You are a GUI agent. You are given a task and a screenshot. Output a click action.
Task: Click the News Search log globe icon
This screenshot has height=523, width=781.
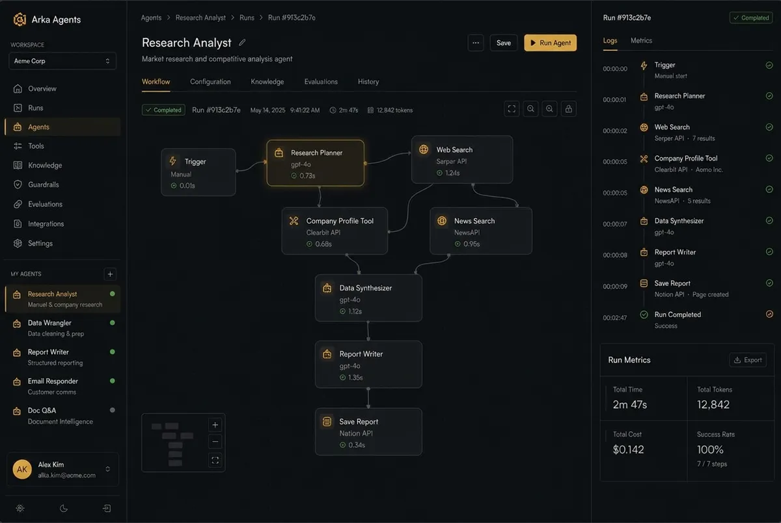pos(644,190)
